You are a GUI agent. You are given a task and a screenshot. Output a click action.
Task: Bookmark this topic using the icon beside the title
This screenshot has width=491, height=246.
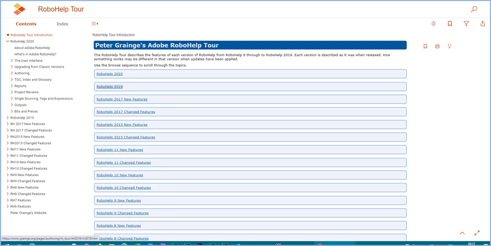coord(425,46)
